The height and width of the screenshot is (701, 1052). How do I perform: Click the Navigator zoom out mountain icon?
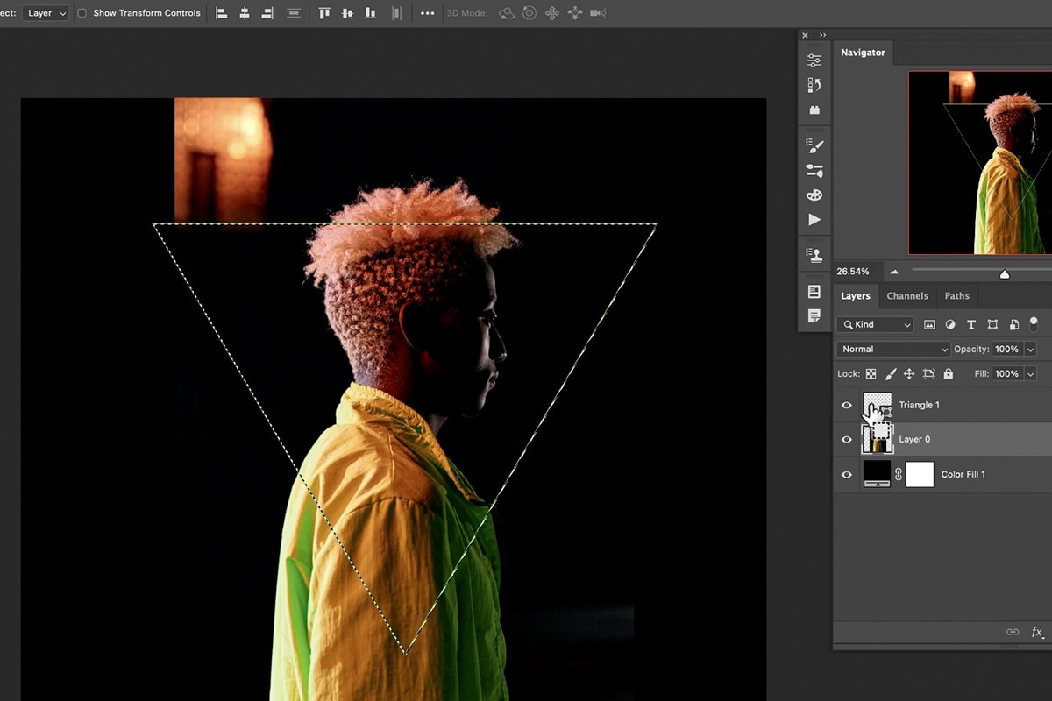894,273
